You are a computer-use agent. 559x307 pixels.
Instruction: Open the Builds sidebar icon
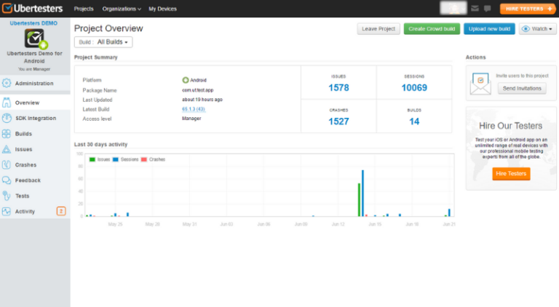coord(7,134)
